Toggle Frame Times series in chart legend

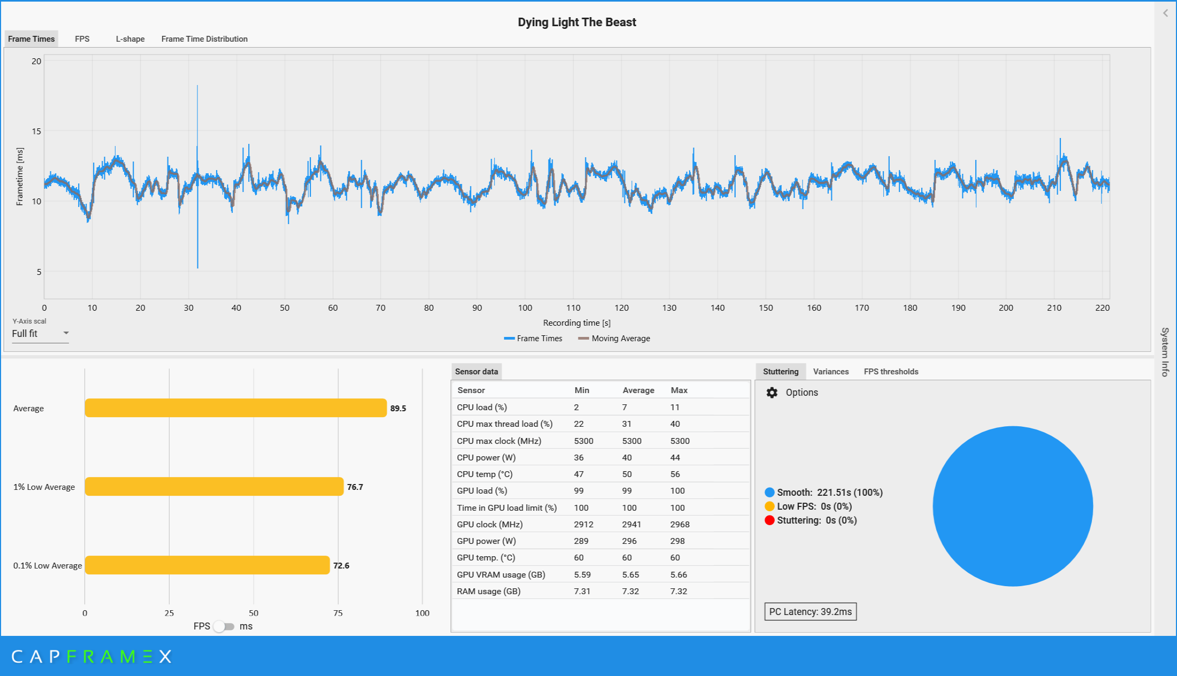pos(533,339)
